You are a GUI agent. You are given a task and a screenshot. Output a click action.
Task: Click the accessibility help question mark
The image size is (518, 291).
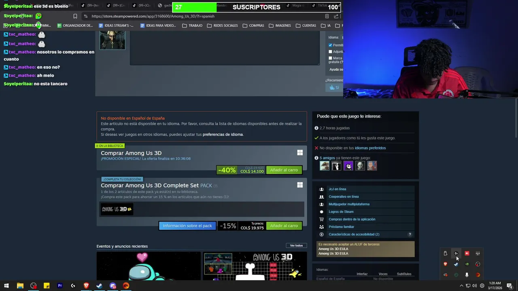click(410, 234)
